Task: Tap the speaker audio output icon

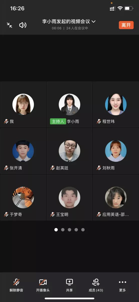Action: tap(23, 25)
